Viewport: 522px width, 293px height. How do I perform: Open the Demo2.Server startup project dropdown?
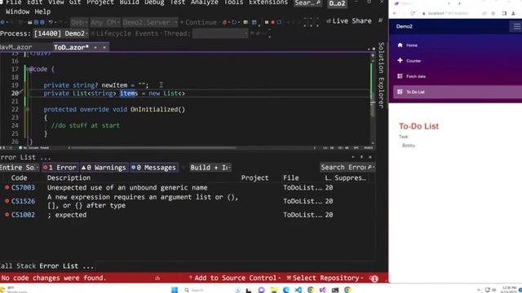150,22
